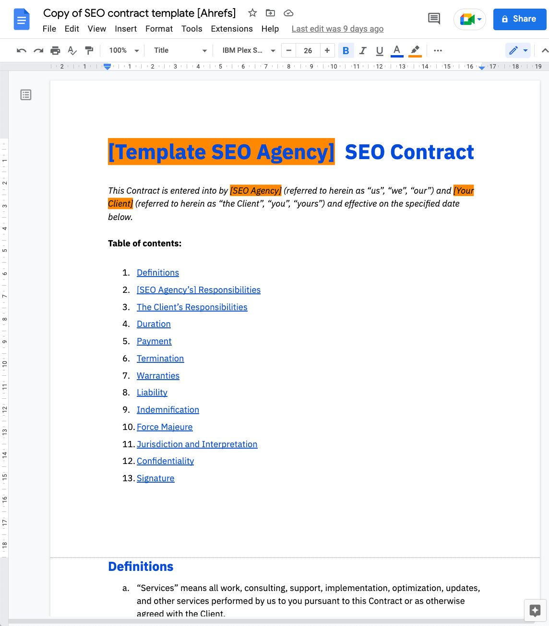The width and height of the screenshot is (549, 626).
Task: Click the Print icon in the toolbar
Action: click(55, 50)
